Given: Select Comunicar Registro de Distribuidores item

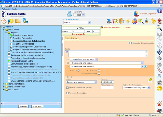Looking at the screenshot, I should (x=30, y=47).
